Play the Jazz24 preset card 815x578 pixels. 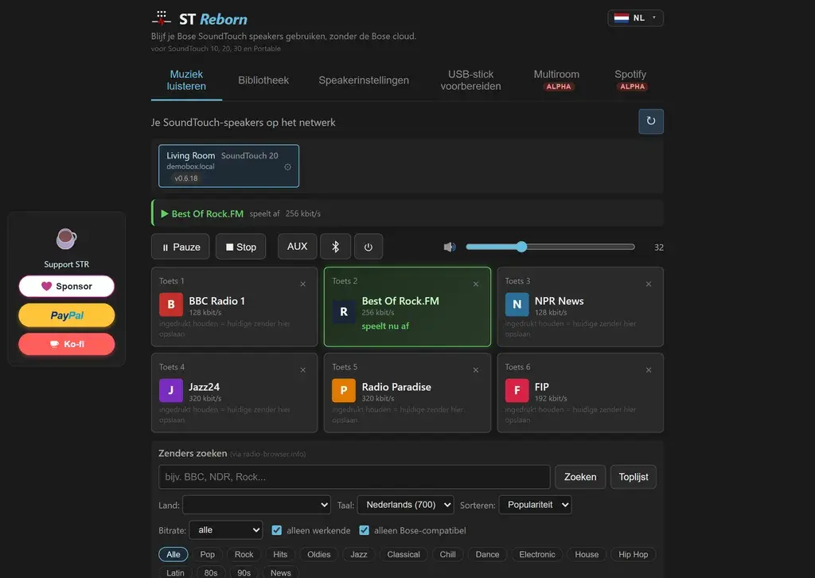click(234, 393)
